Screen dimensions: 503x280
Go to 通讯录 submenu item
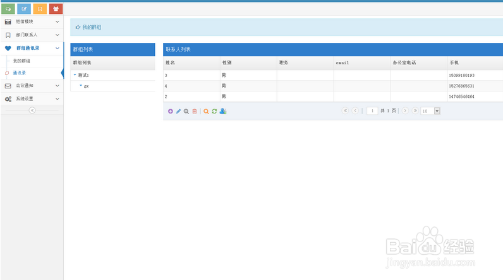(x=19, y=73)
